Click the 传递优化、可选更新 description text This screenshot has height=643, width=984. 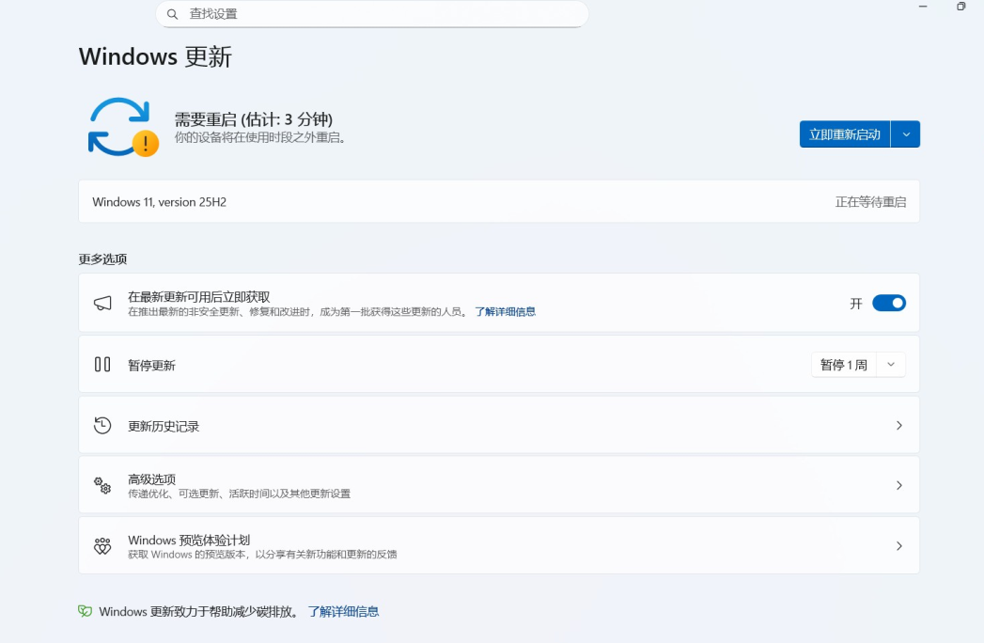click(x=239, y=494)
